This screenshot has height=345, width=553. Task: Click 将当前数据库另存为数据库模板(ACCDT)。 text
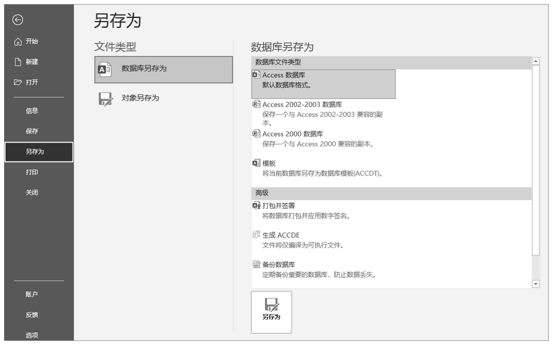click(322, 173)
